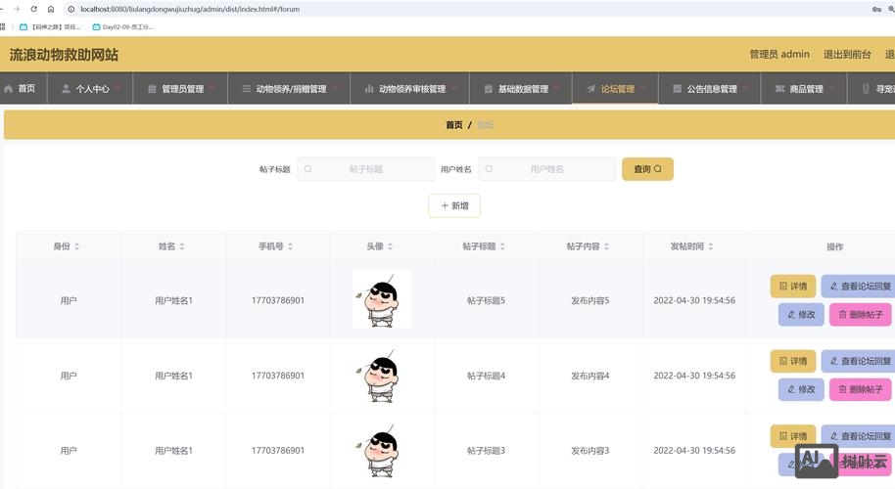
Task: Click the avatar image for 帖子标题4
Action: click(381, 375)
